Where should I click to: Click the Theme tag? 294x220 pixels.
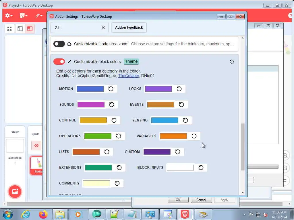coord(131,62)
